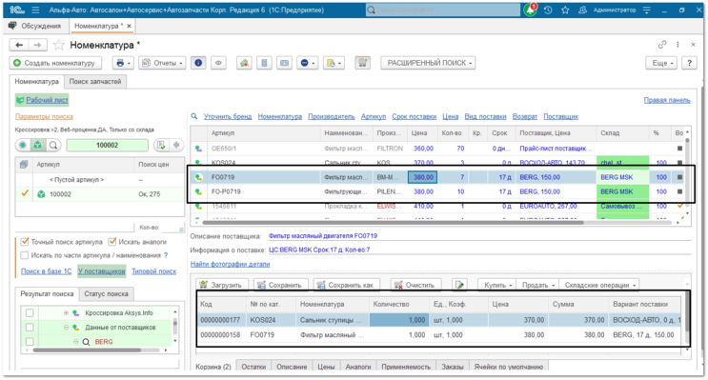Click the card icon in toolbar
This screenshot has height=380, width=708.
285,63
